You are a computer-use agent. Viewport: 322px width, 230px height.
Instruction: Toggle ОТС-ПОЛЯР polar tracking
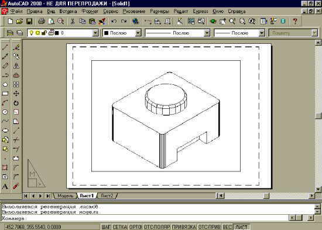pyautogui.click(x=157, y=227)
